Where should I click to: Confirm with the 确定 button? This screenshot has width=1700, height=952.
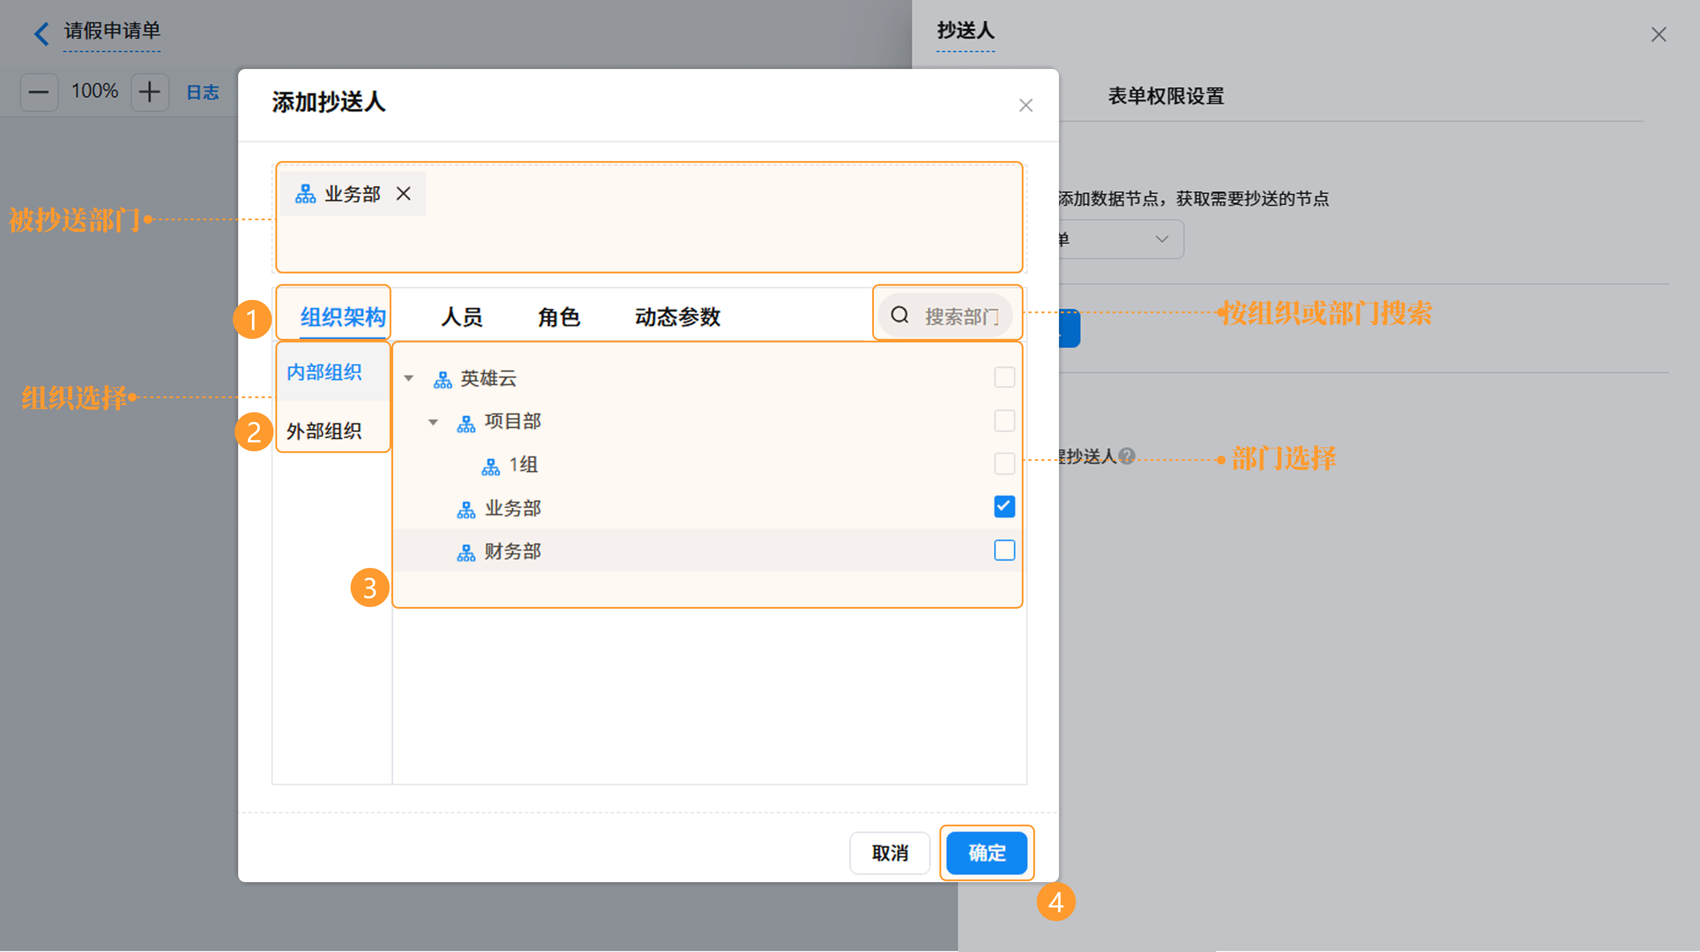coord(987,853)
